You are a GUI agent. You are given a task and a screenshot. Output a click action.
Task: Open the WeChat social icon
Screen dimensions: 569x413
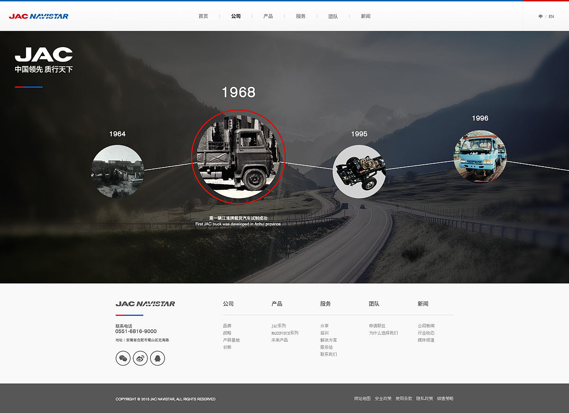123,358
